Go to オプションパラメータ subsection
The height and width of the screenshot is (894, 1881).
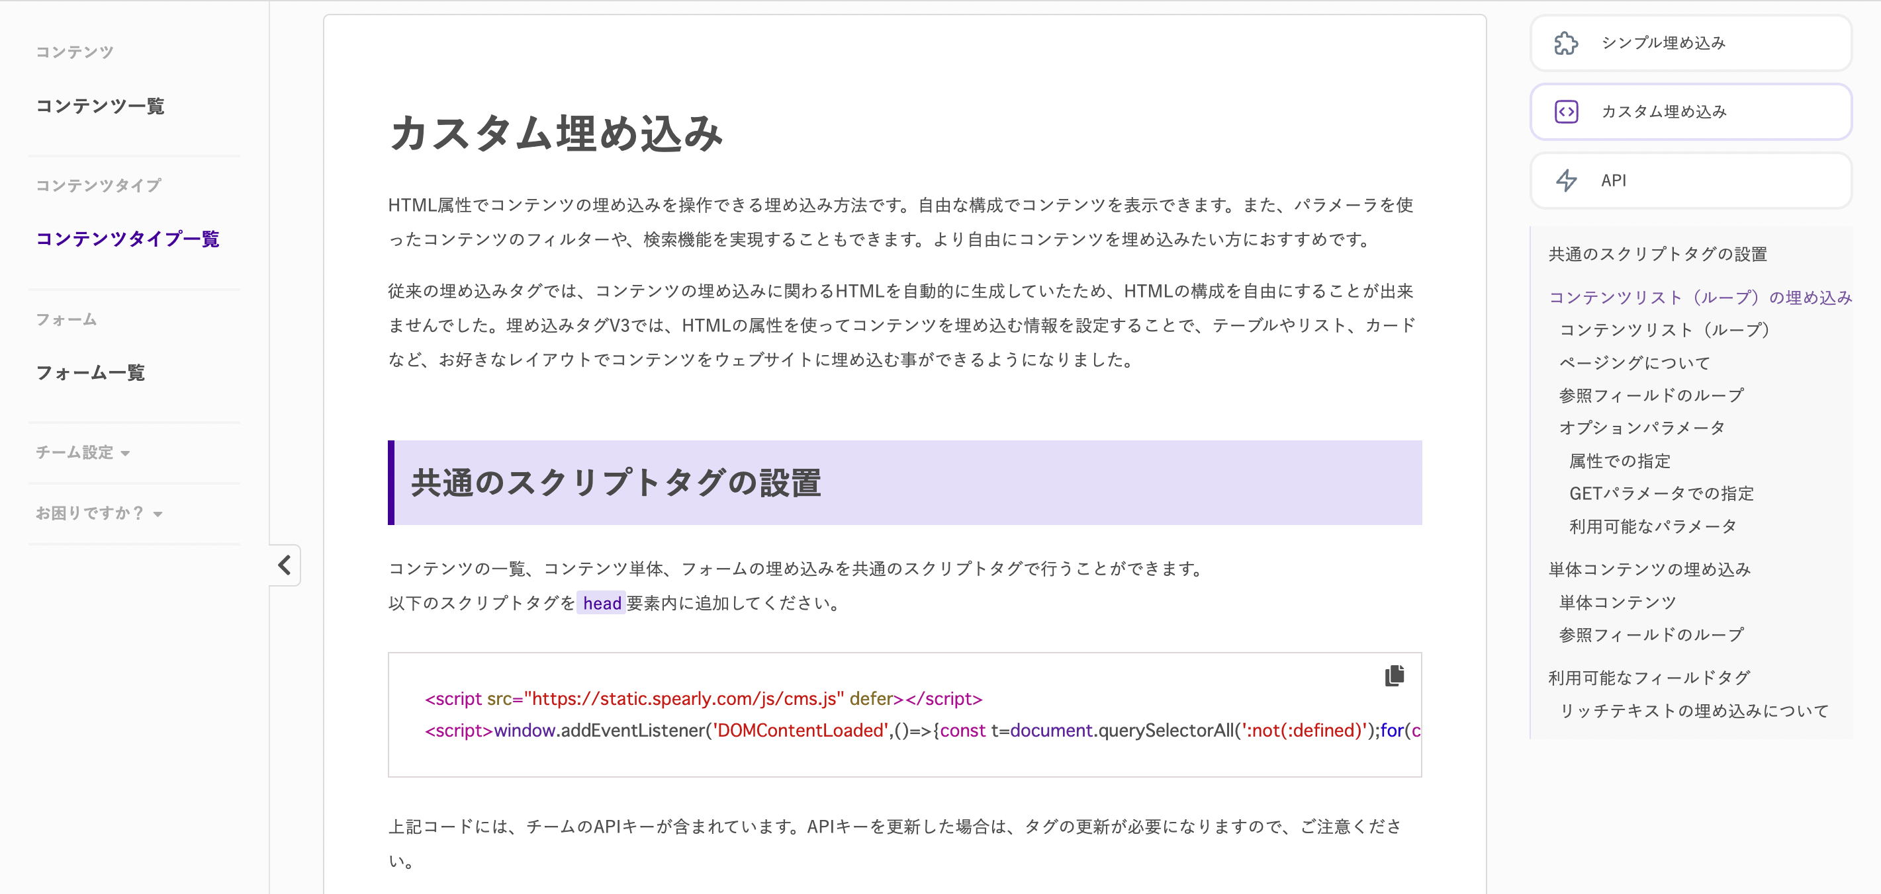[1641, 428]
